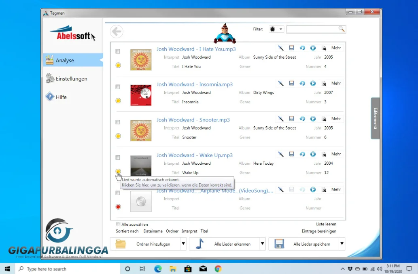Open Mehr options for Airplane Mode song
Screen dimensions: 418x274
pyautogui.click(x=336, y=189)
